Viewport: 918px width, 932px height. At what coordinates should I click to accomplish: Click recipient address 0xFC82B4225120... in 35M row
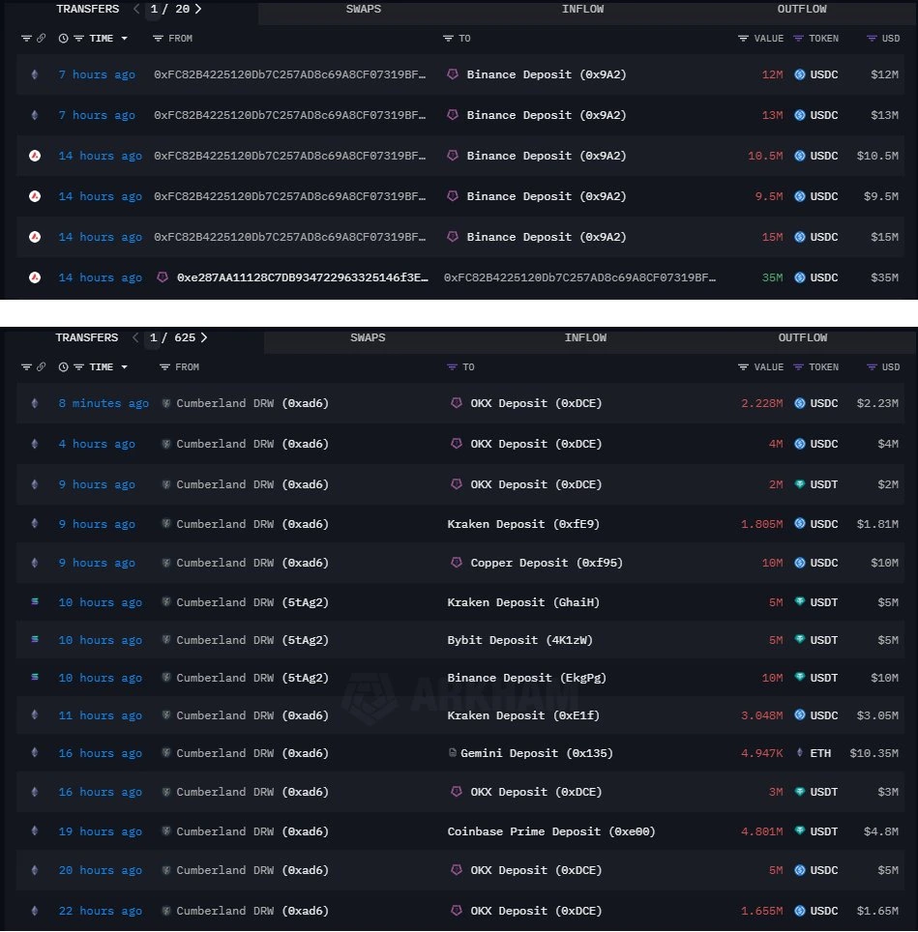click(579, 277)
